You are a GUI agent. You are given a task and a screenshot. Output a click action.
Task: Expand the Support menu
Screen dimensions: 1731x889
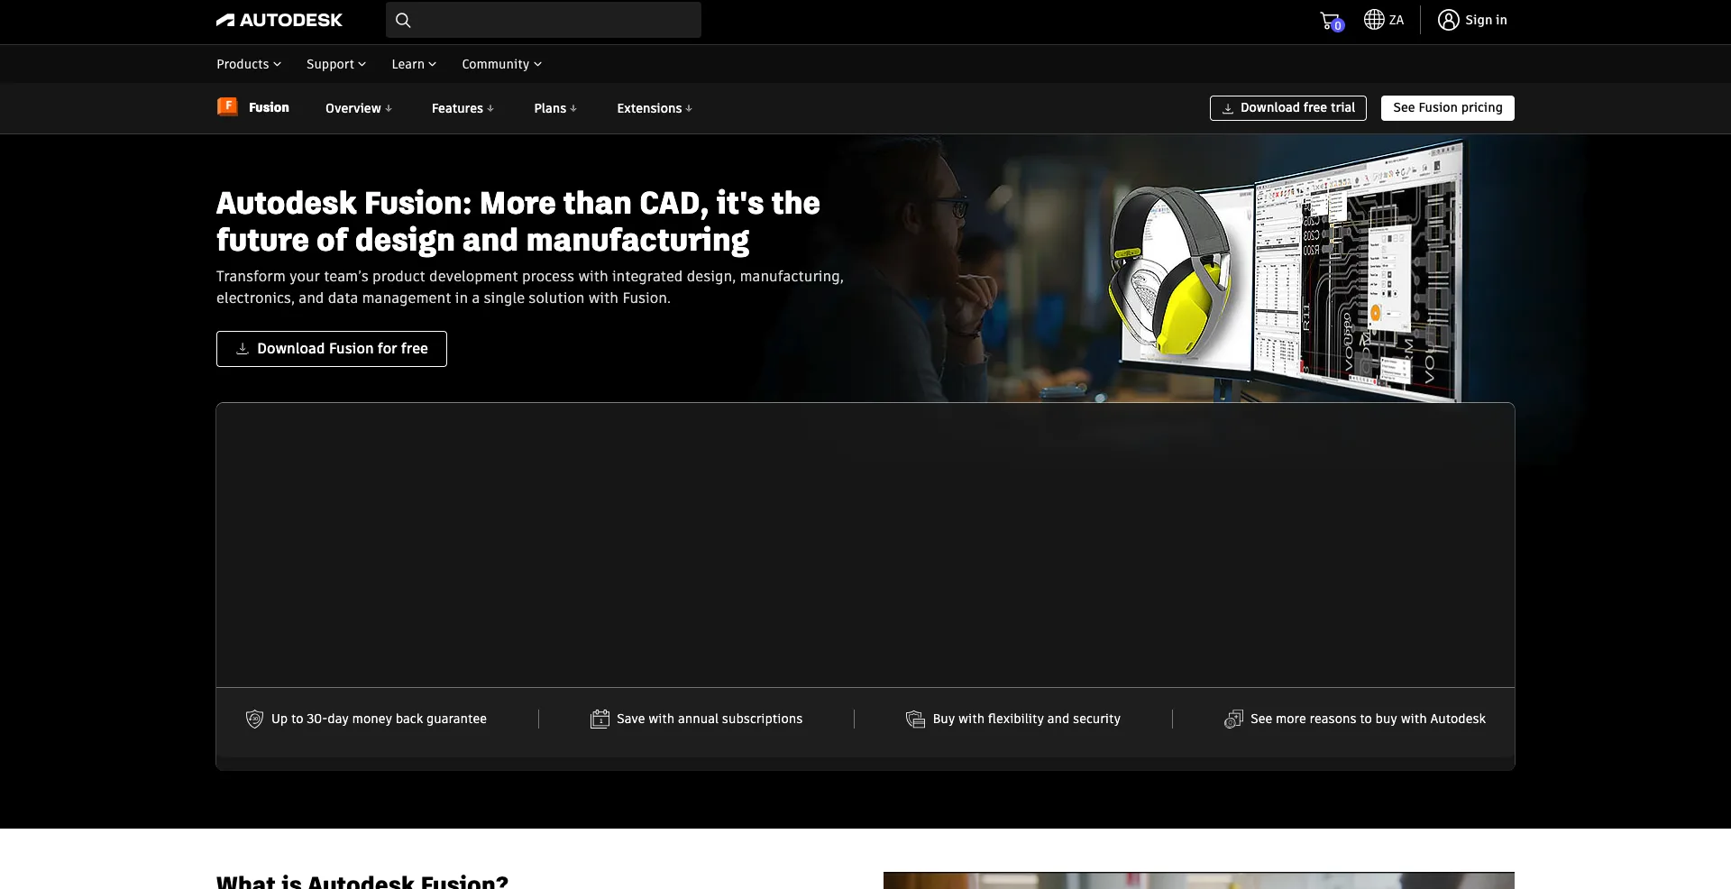[x=336, y=64]
